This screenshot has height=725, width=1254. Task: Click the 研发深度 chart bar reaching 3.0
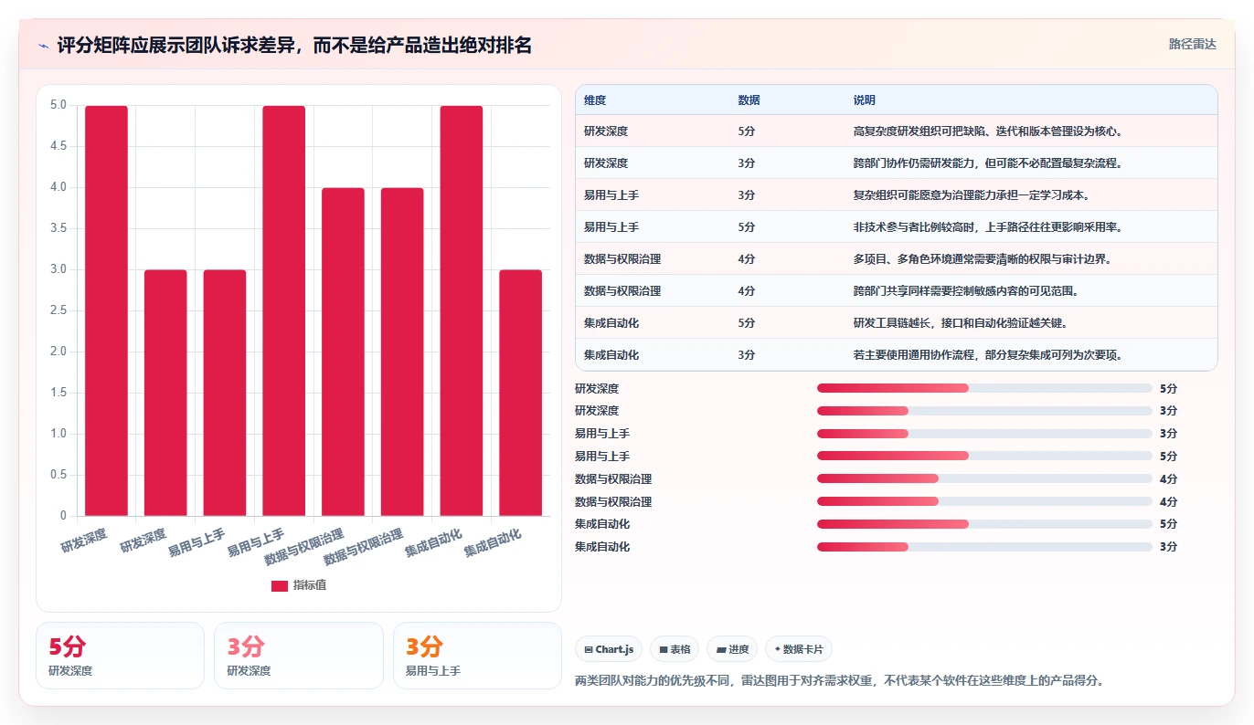point(165,393)
